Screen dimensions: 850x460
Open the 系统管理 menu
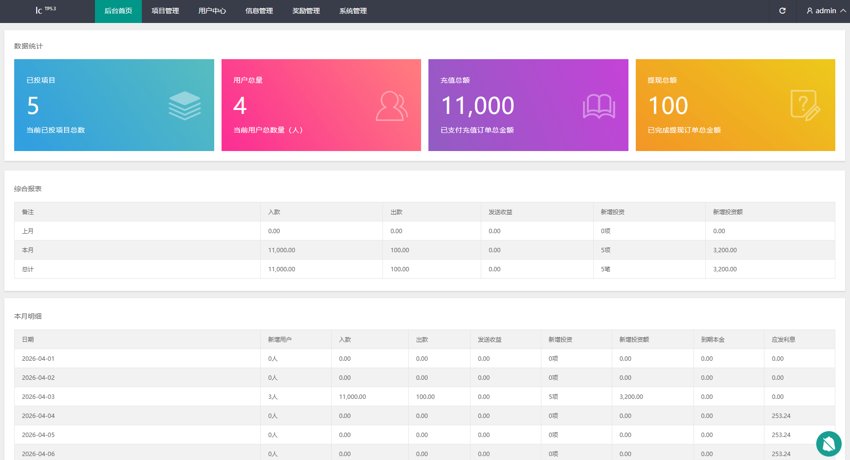(353, 11)
